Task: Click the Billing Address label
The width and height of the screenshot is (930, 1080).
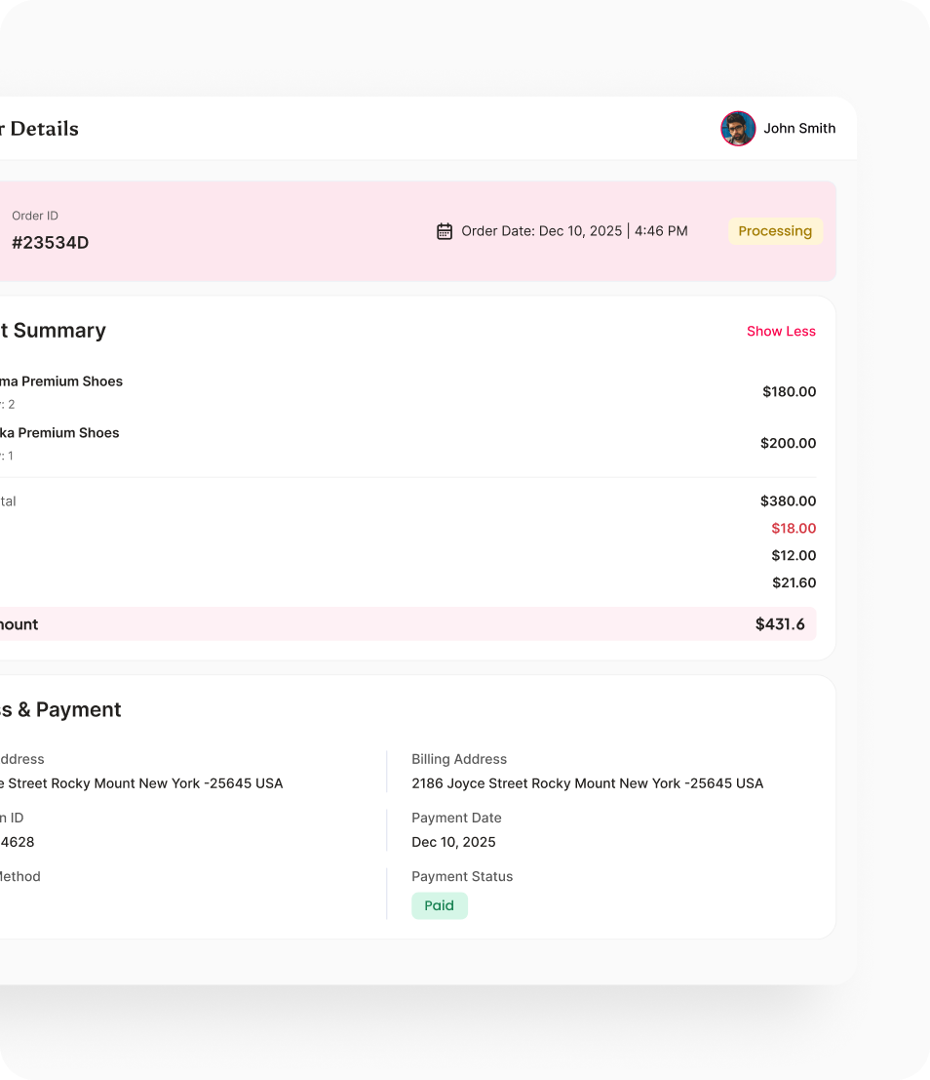Action: 459,759
